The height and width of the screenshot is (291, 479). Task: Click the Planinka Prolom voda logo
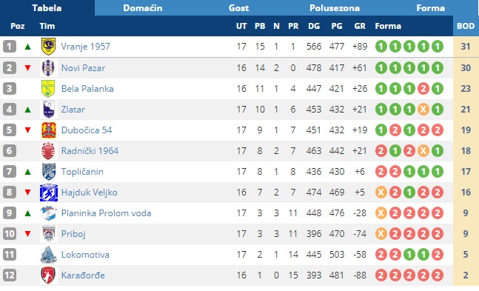[49, 213]
